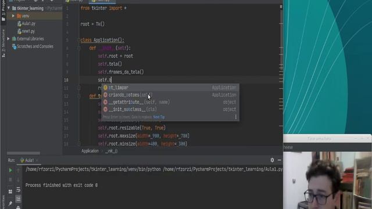The width and height of the screenshot is (372, 209).
Task: Open the Structure side tab
Action: pyautogui.click(x=3, y=44)
